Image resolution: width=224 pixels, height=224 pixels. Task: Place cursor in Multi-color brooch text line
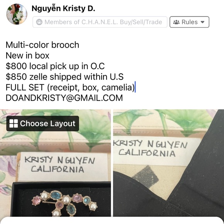pyautogui.click(x=42, y=45)
